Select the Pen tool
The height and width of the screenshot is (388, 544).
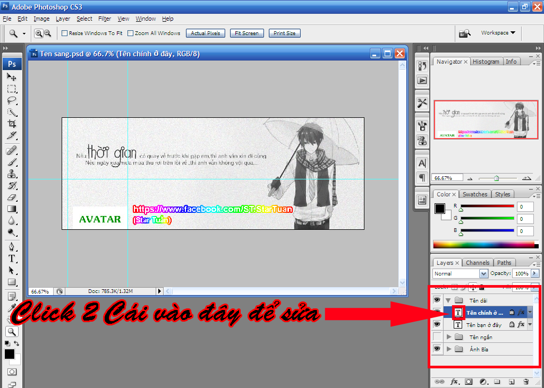(12, 247)
